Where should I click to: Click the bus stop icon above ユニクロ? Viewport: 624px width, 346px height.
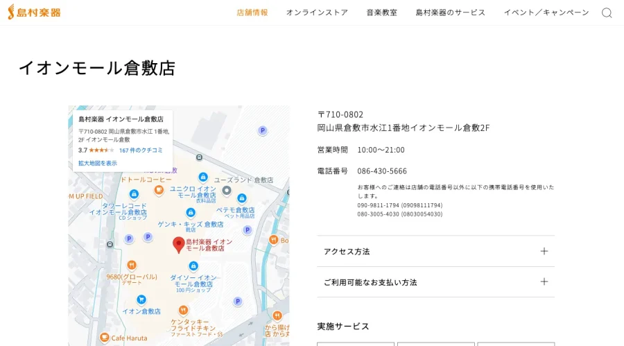[200, 157]
